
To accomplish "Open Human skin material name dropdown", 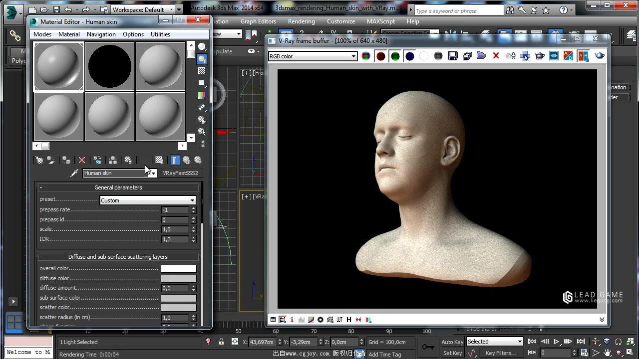I will pyautogui.click(x=153, y=173).
